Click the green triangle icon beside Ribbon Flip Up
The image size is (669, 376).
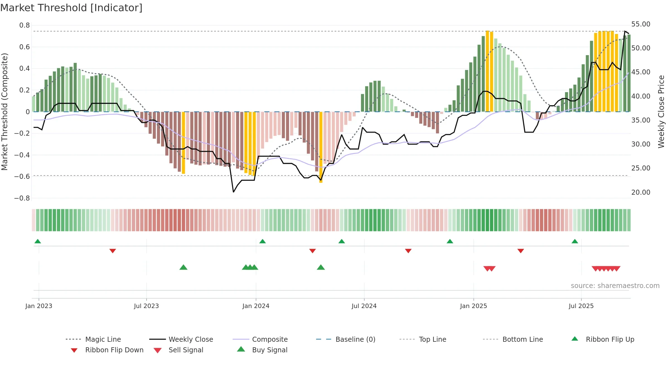click(575, 339)
